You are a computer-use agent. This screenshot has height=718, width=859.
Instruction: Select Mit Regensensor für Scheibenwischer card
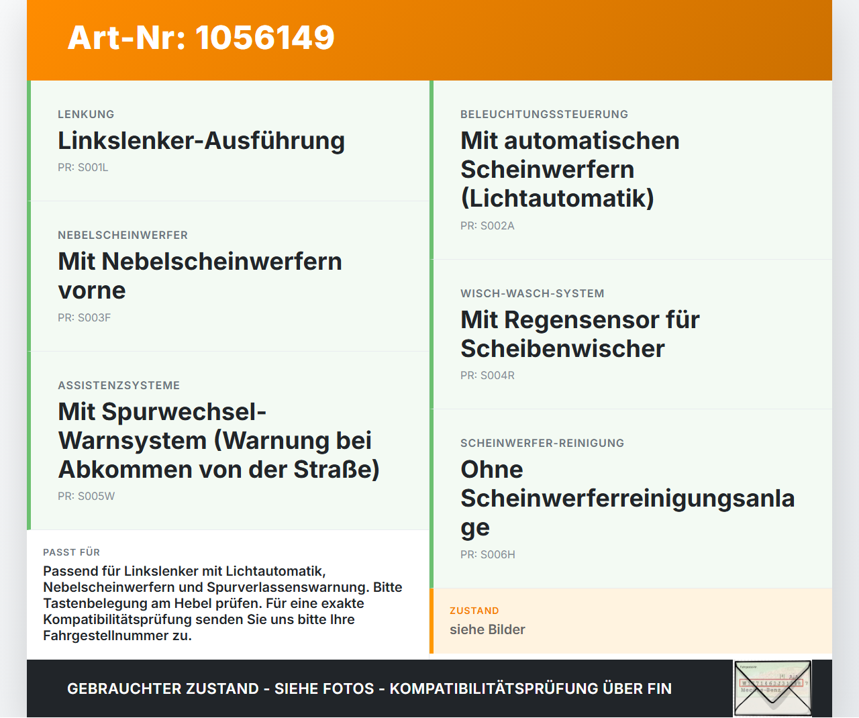pos(631,334)
